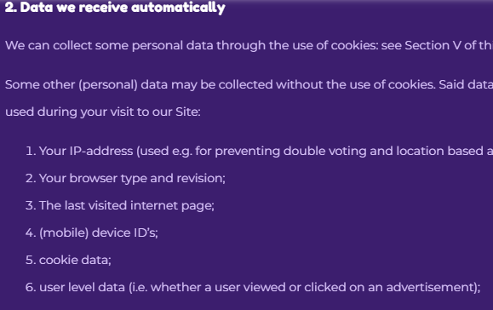This screenshot has width=493, height=310.
Task: Click the list number '6.' marker
Action: (x=31, y=287)
